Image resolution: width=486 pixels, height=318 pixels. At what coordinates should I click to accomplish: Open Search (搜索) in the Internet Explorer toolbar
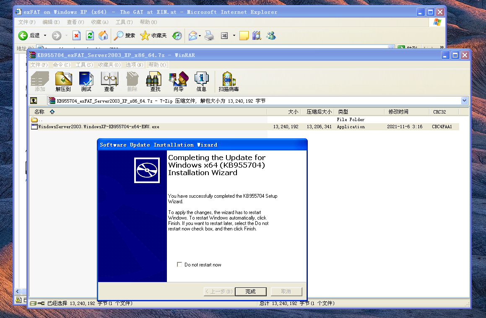click(x=124, y=36)
